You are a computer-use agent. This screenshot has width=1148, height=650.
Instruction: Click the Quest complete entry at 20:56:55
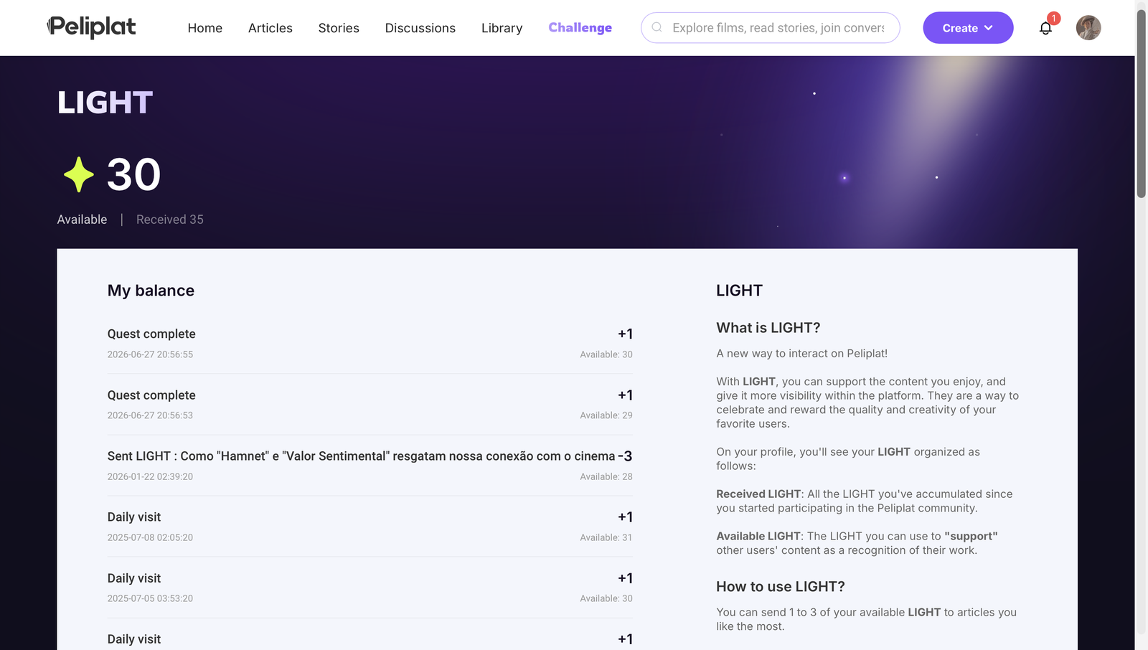click(x=370, y=343)
